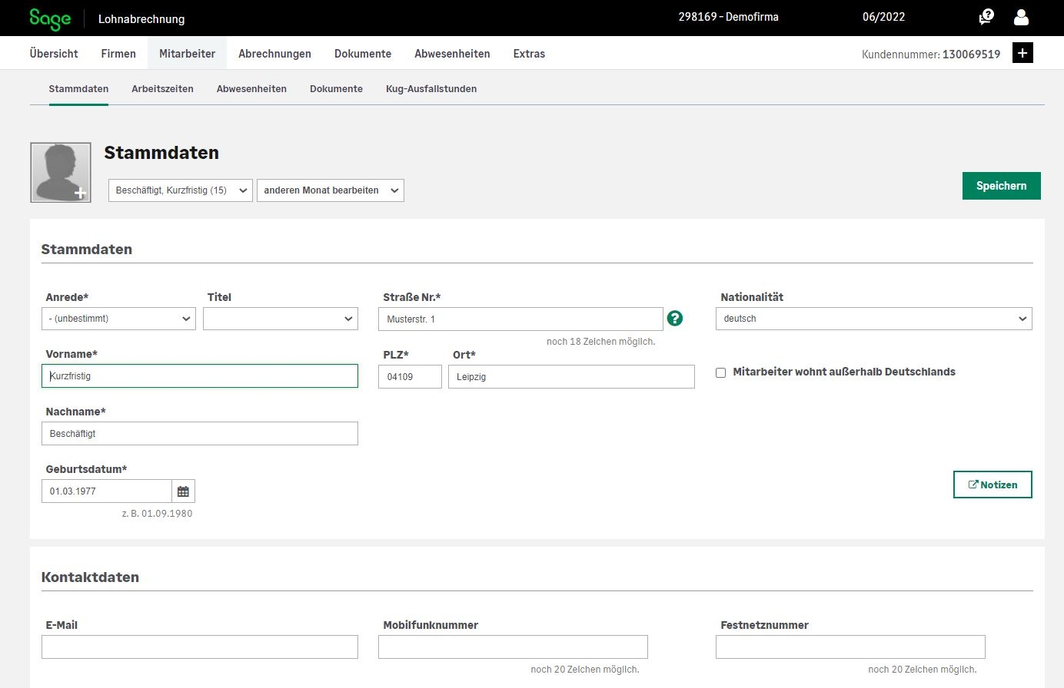Expand the Anrede dropdown

(x=118, y=319)
